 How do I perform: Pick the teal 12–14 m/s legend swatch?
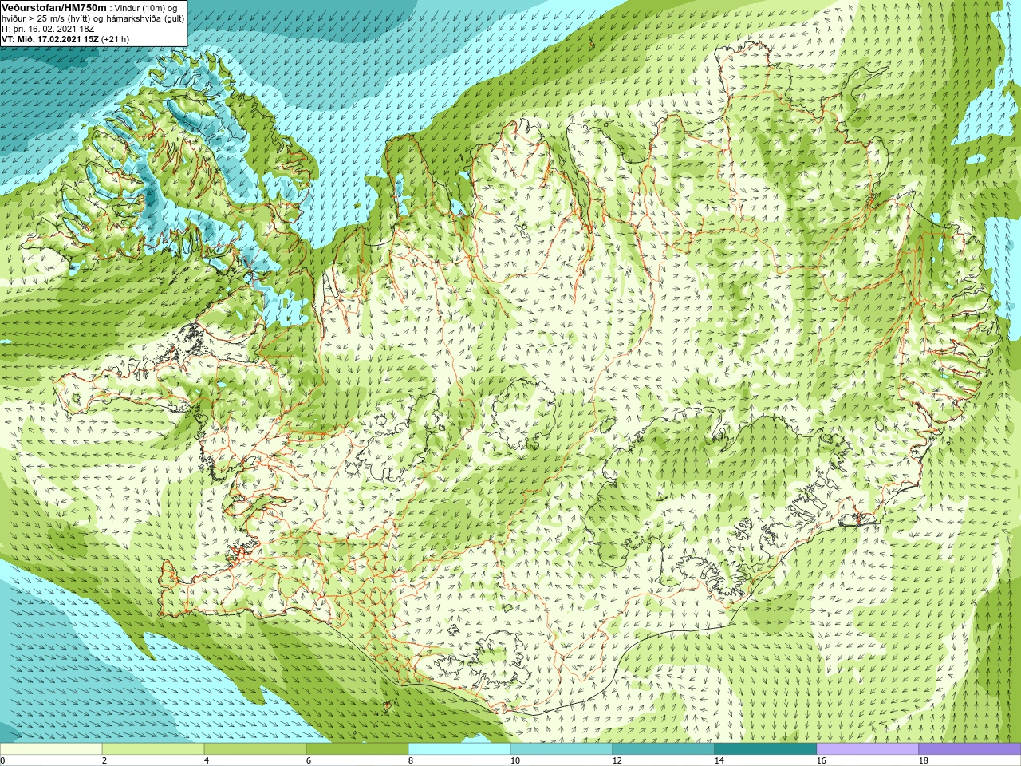[x=664, y=749]
